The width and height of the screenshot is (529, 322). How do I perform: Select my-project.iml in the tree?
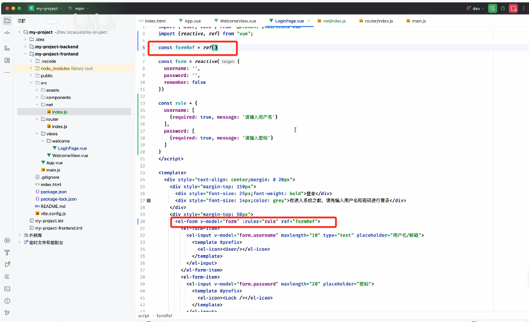[x=47, y=221]
